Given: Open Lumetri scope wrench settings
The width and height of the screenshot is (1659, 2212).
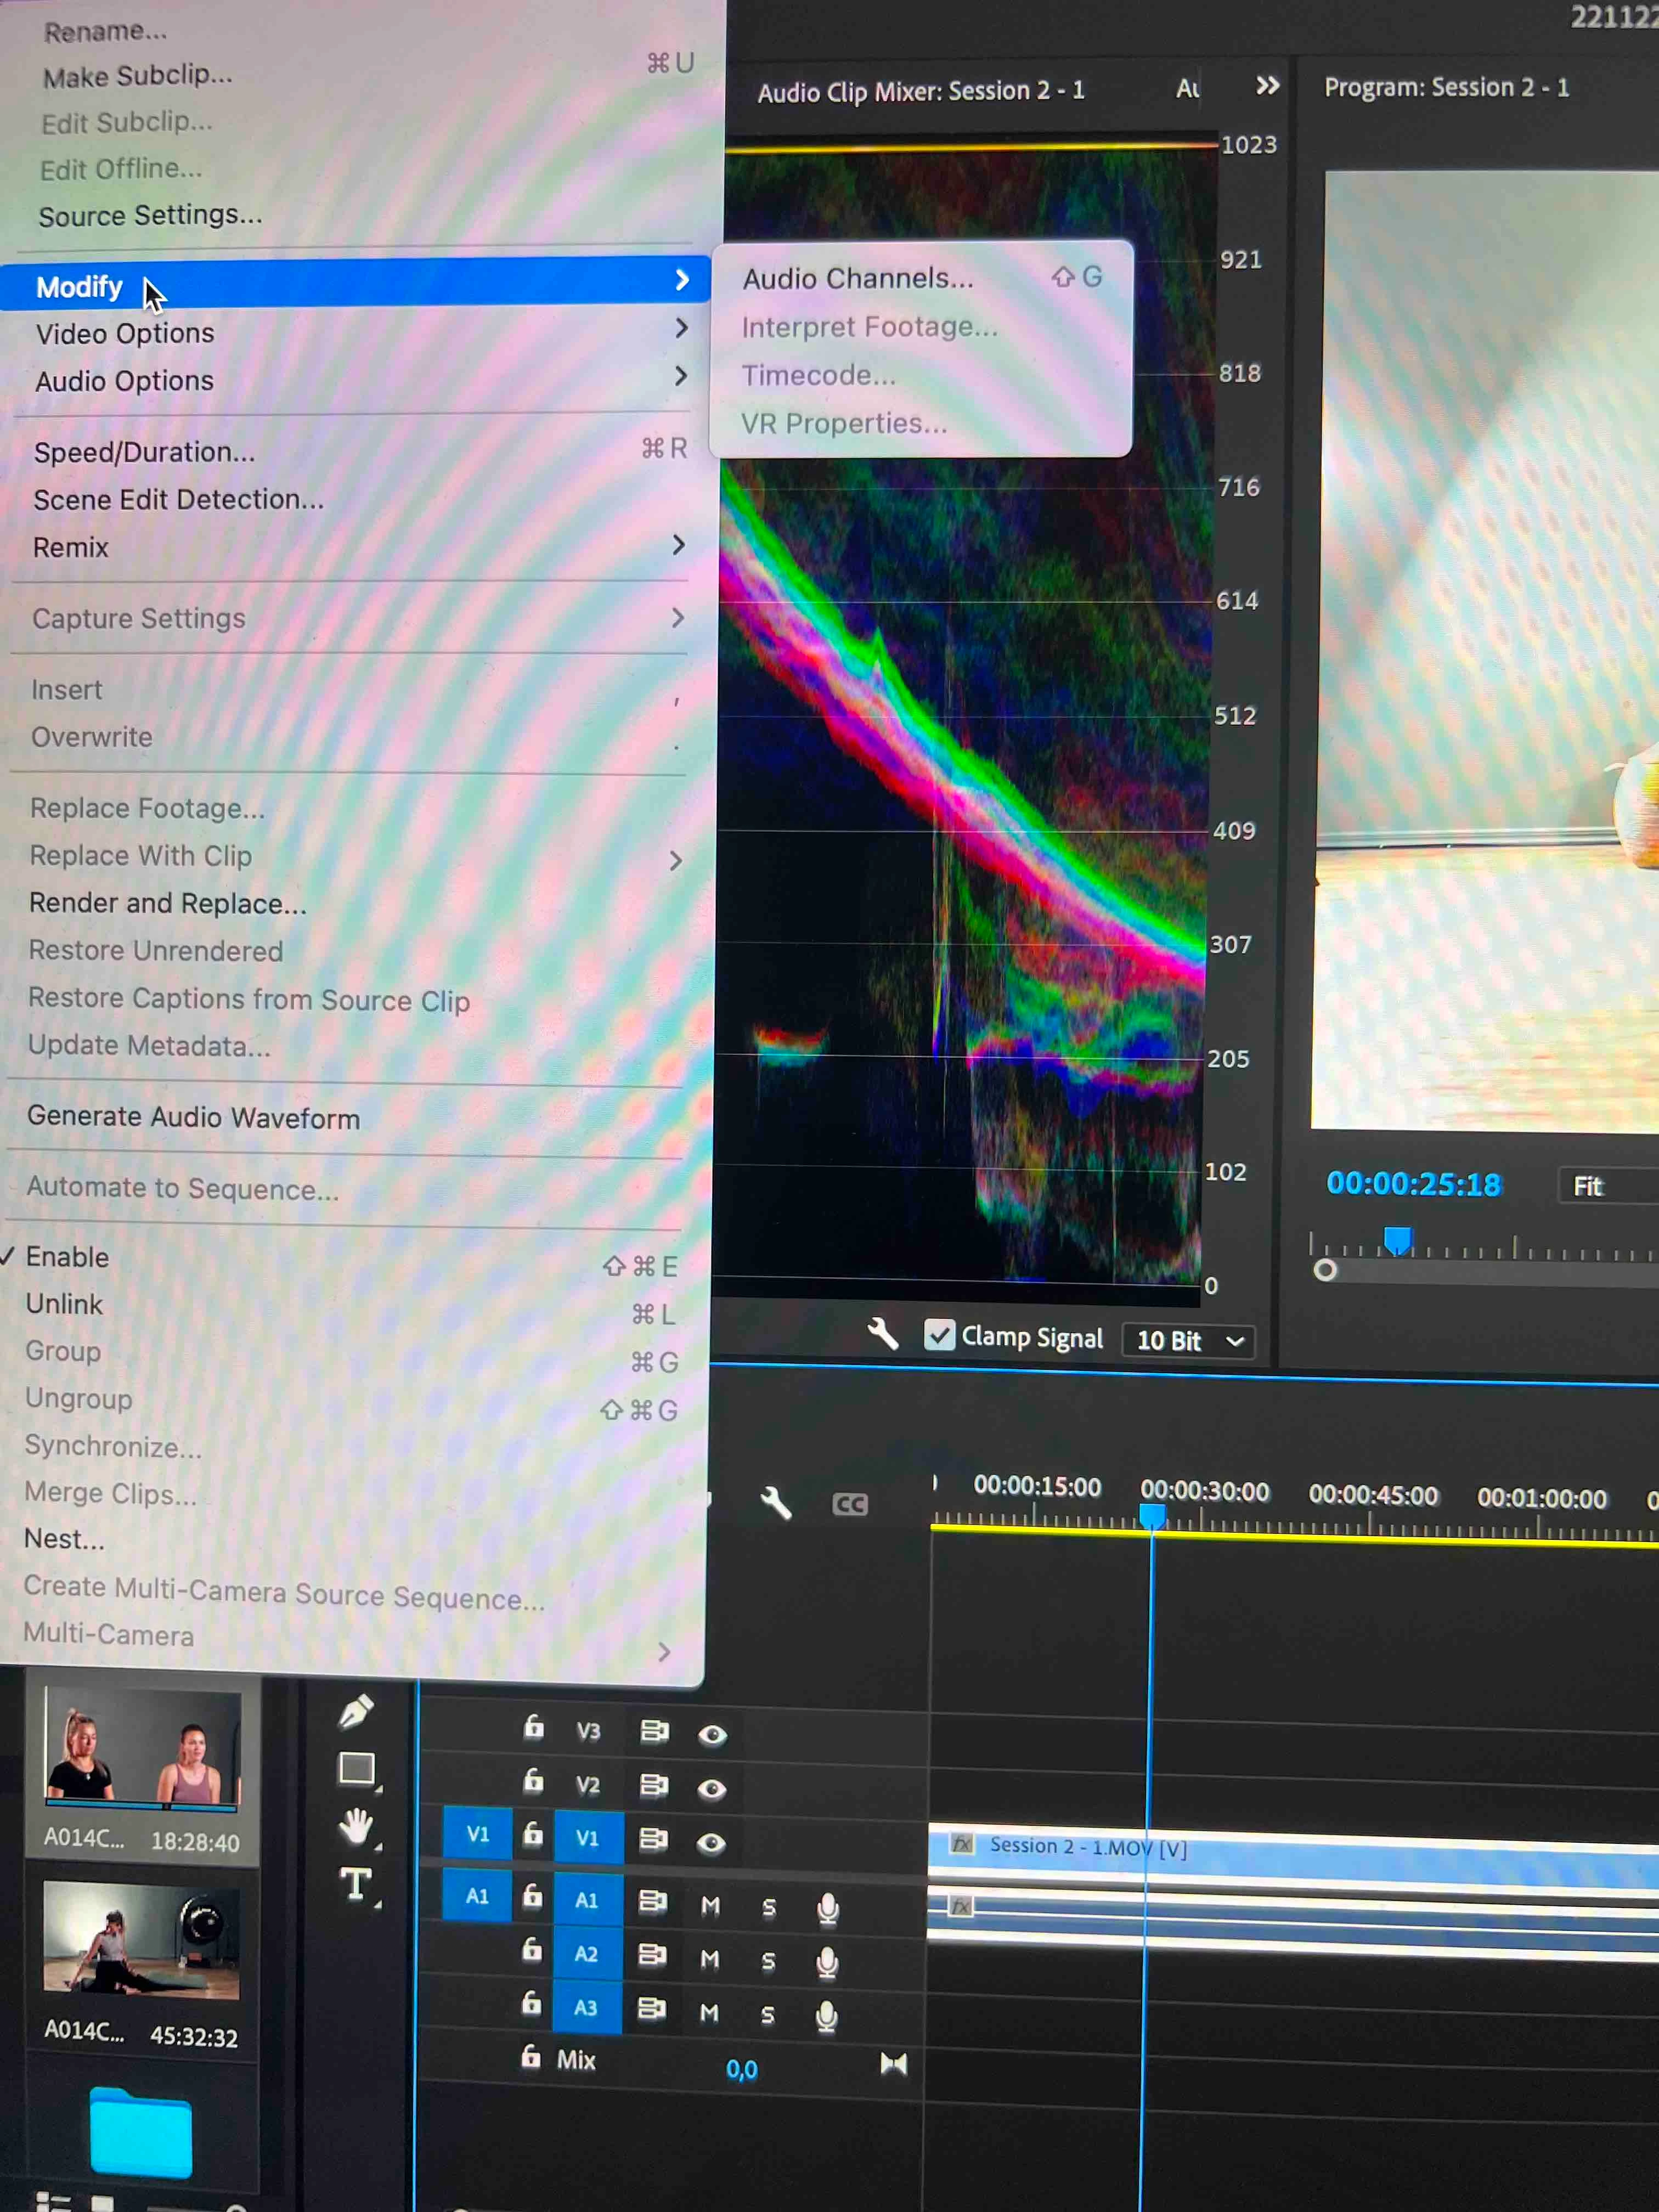Looking at the screenshot, I should pyautogui.click(x=882, y=1334).
